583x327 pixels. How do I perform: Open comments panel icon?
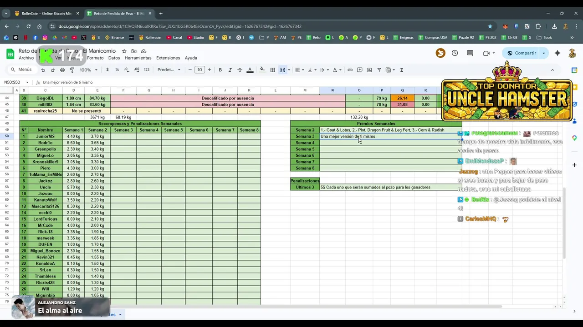(470, 53)
